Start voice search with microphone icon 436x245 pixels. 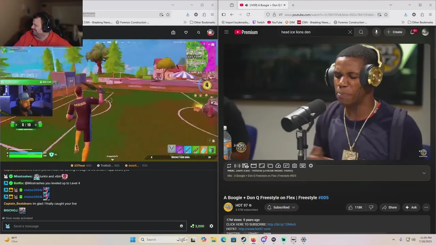click(376, 32)
